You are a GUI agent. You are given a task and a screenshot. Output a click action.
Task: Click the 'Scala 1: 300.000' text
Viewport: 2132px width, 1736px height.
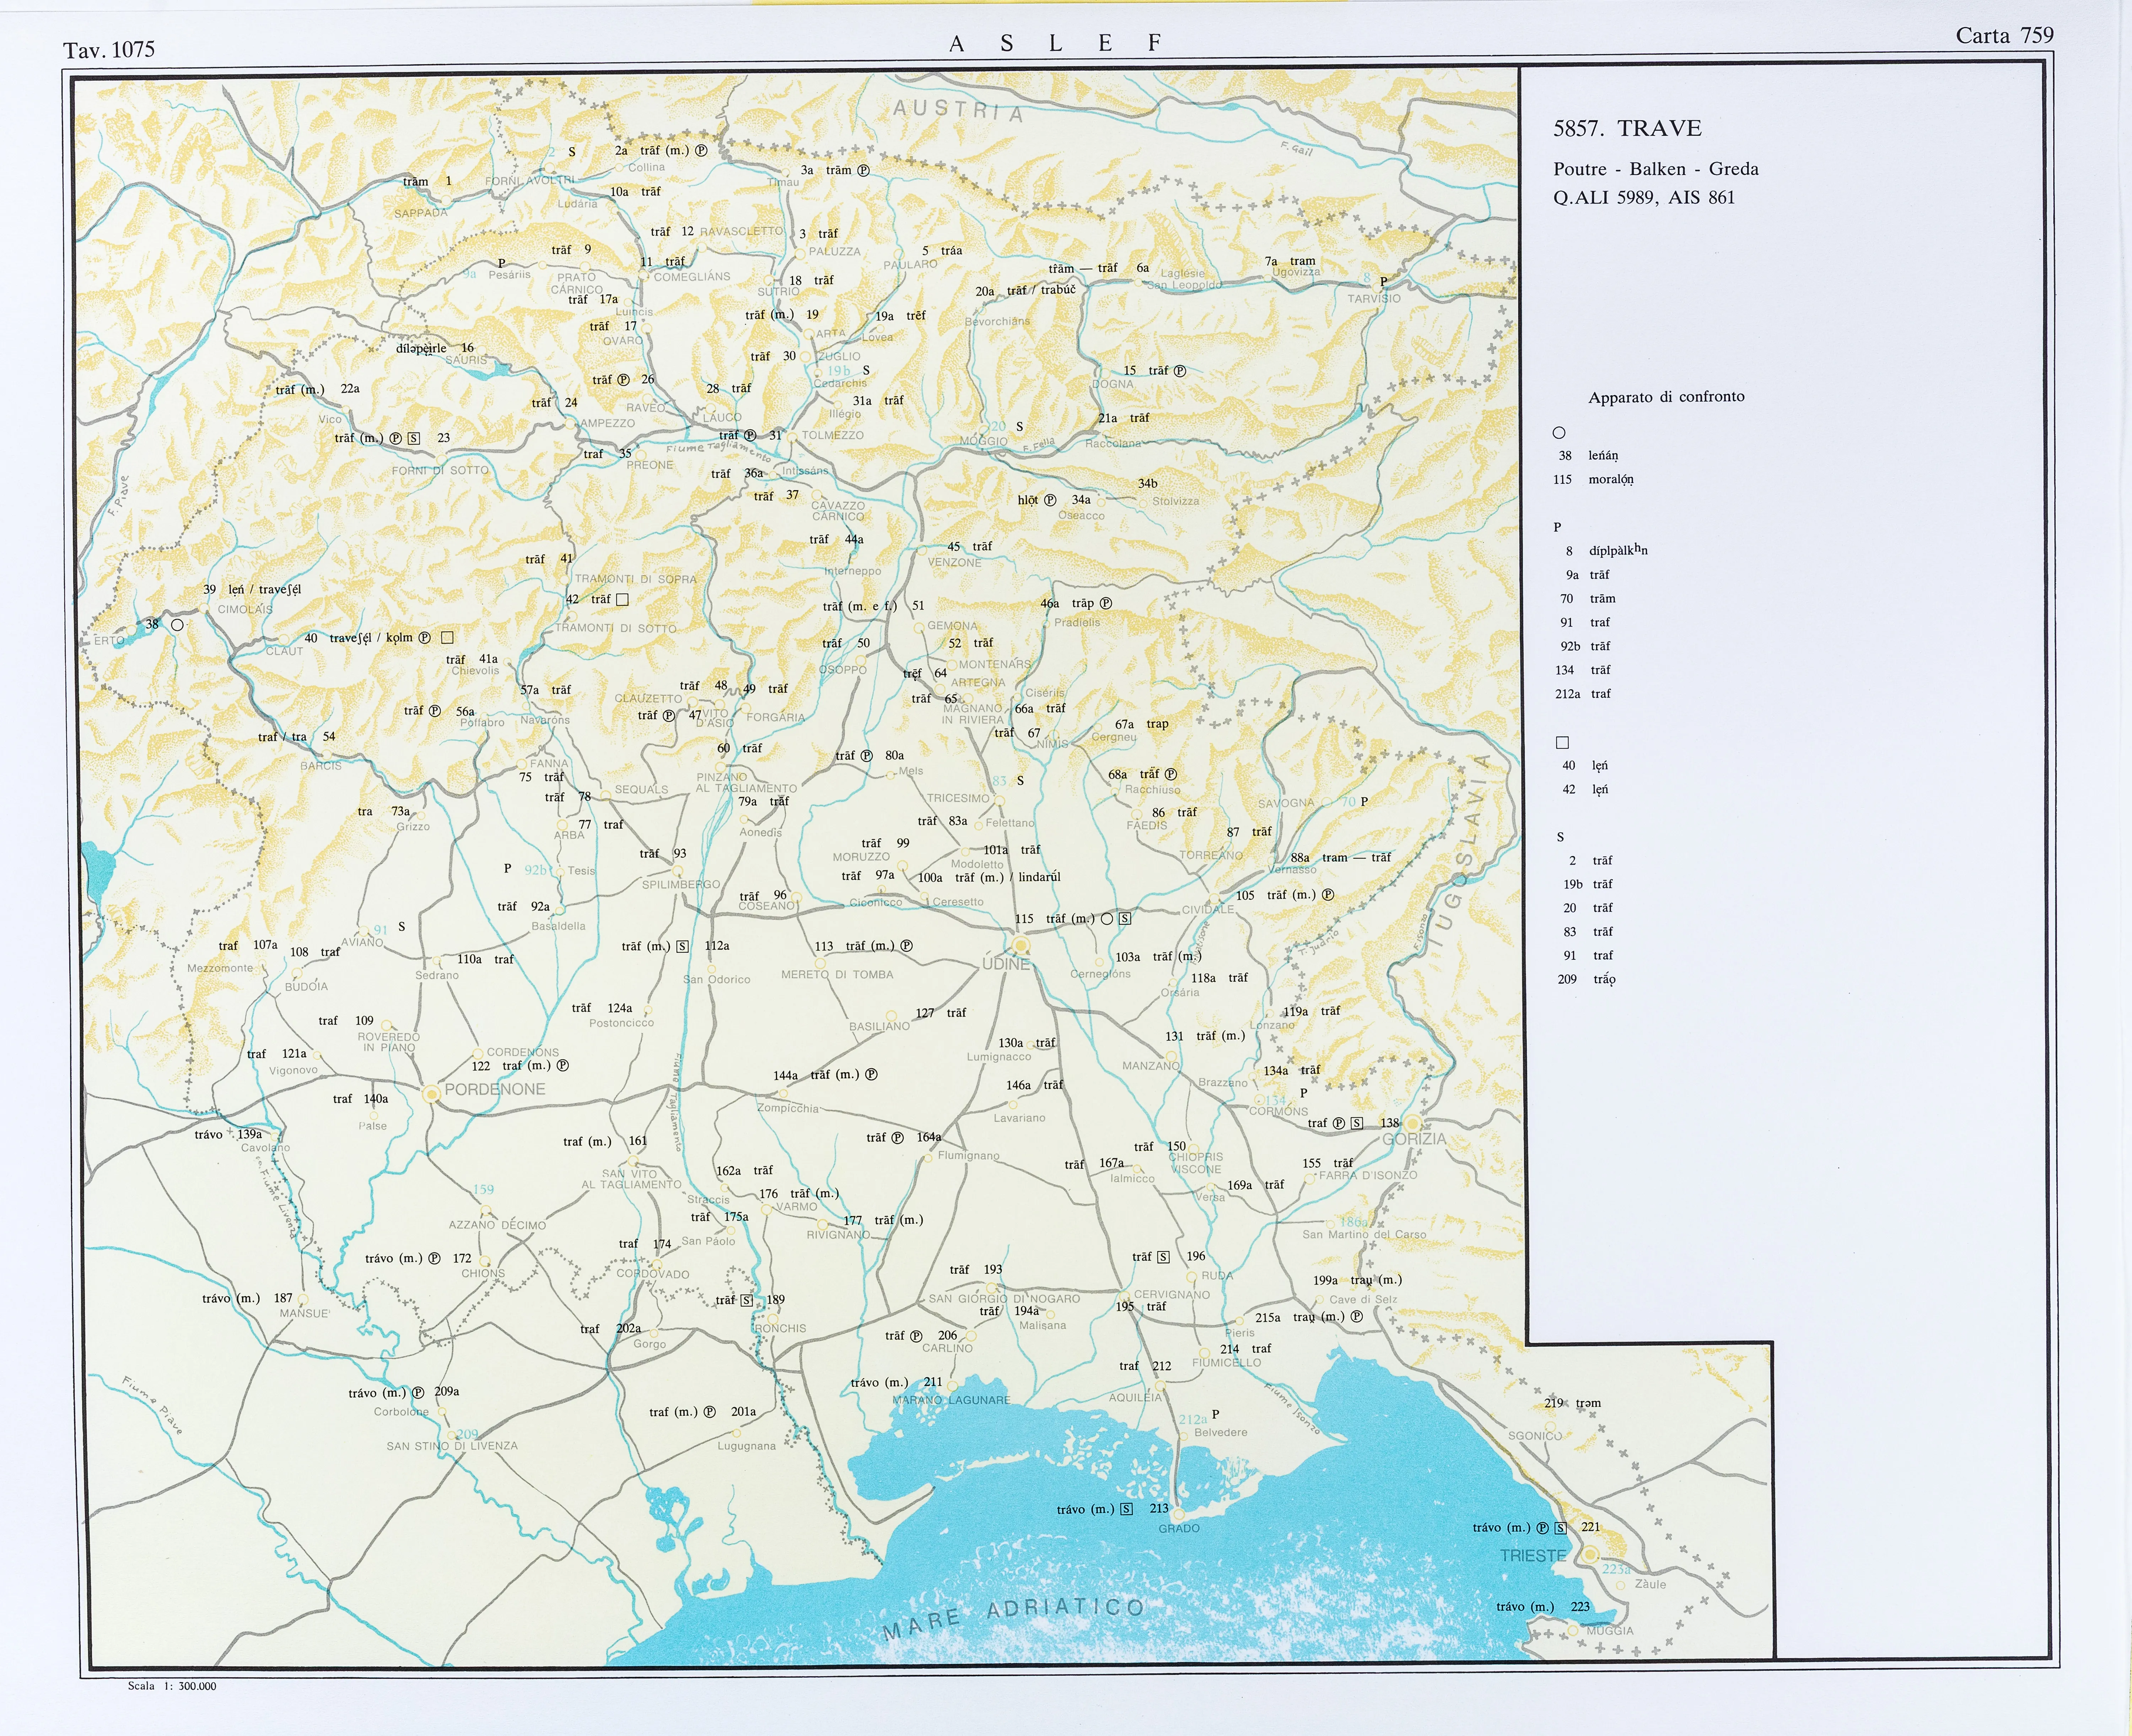(x=172, y=1686)
